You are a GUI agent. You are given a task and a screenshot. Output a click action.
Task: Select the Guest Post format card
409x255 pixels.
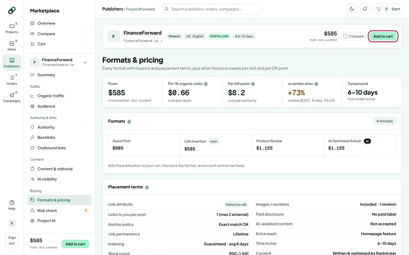[x=144, y=145]
